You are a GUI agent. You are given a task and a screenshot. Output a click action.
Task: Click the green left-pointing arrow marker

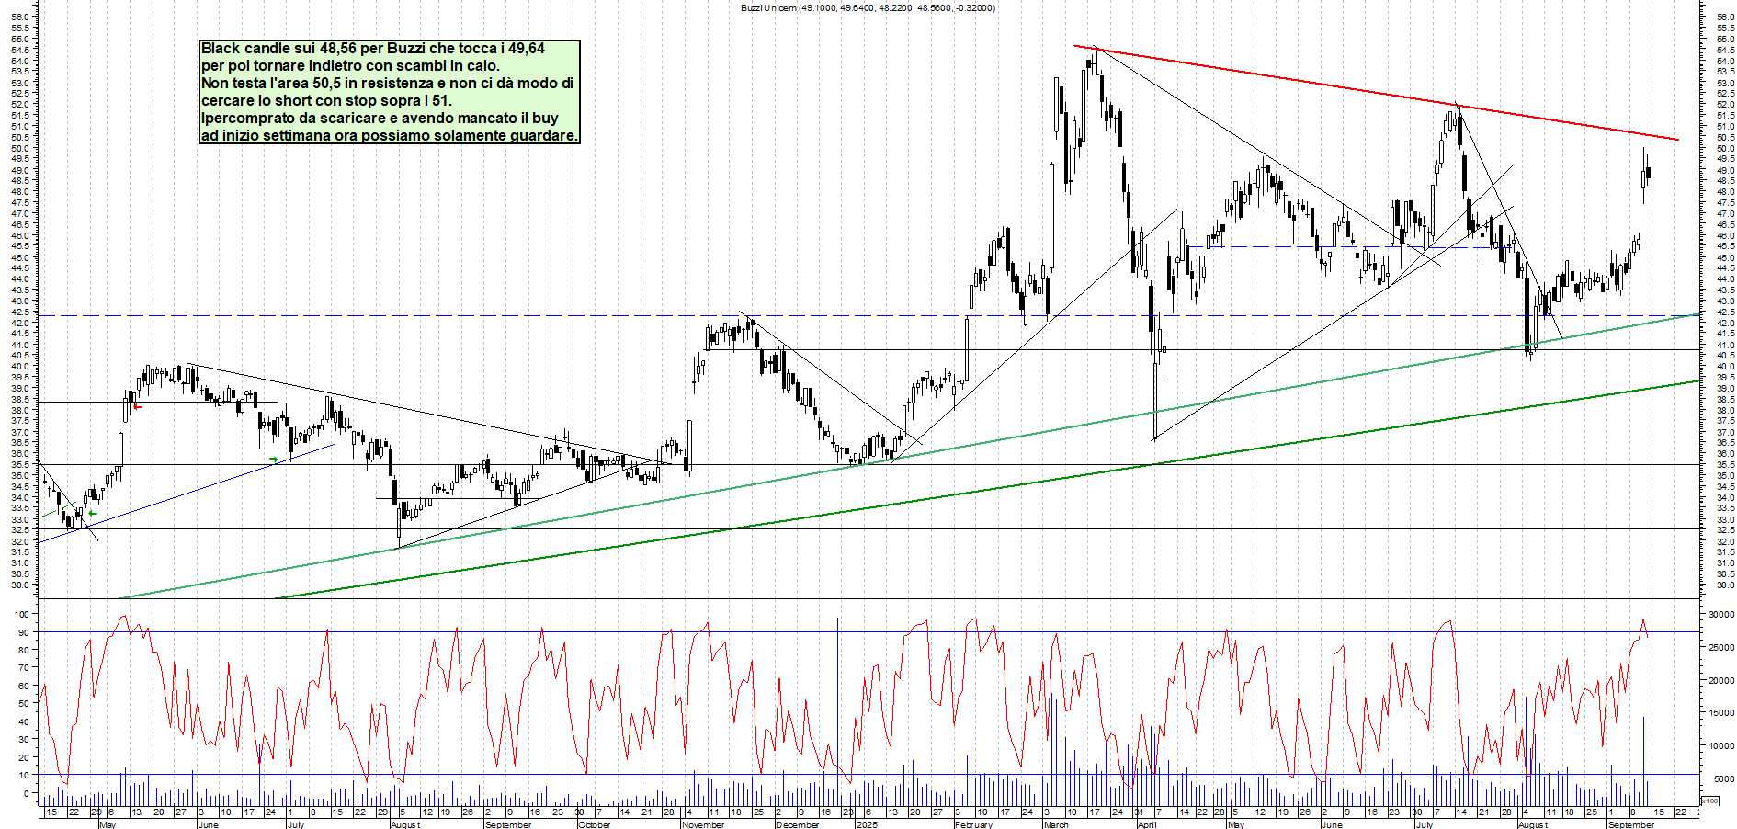(92, 514)
